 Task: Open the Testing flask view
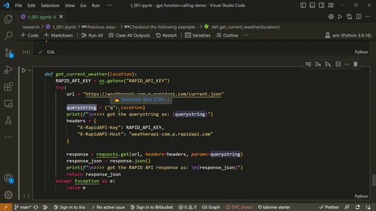click(8, 120)
